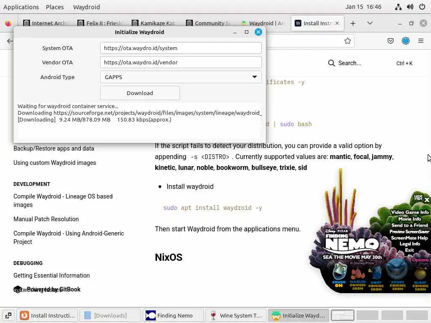Click the Finding Nemo logo

pos(352,242)
